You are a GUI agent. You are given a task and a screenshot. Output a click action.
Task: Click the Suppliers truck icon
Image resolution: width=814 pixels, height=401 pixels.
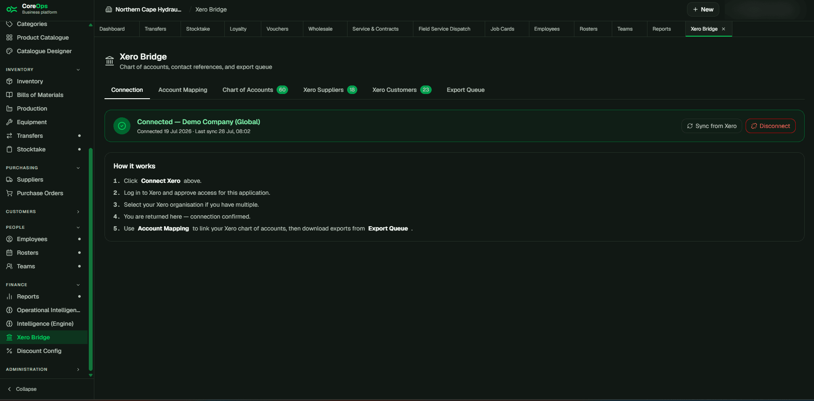[9, 179]
